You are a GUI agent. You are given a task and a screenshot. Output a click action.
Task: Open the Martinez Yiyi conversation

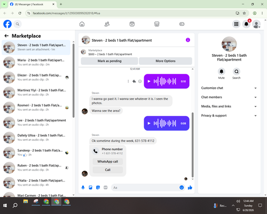[x=36, y=93]
